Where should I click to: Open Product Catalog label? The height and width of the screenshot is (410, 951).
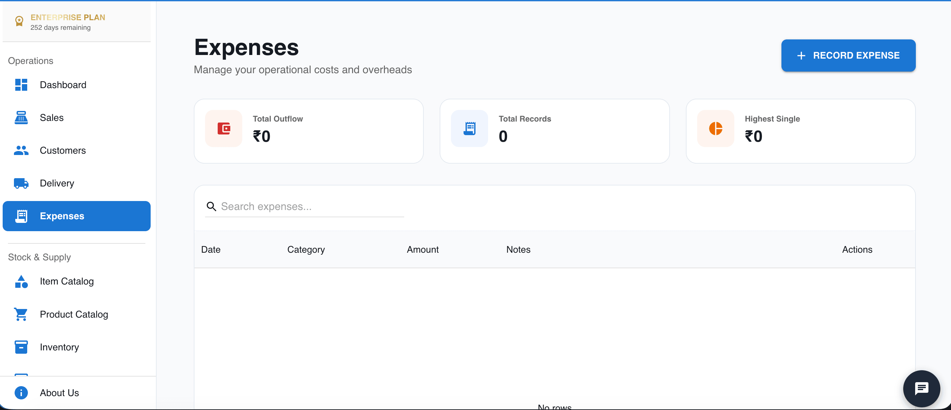pos(74,314)
